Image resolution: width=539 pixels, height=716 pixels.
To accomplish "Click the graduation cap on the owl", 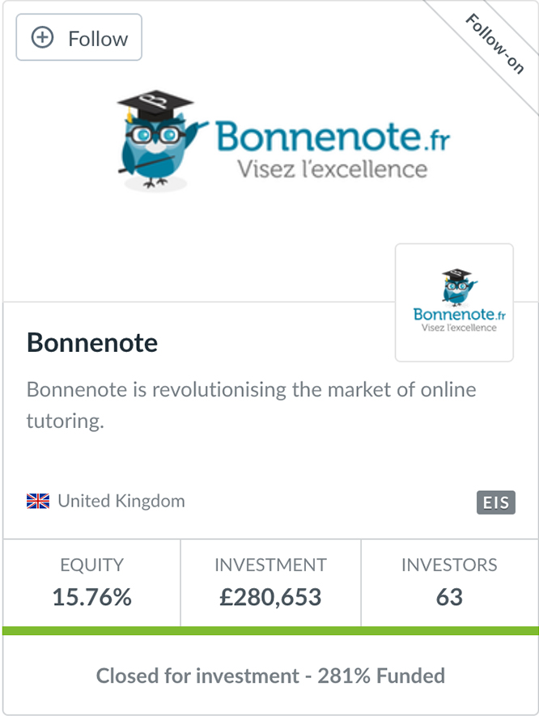I will 155,104.
